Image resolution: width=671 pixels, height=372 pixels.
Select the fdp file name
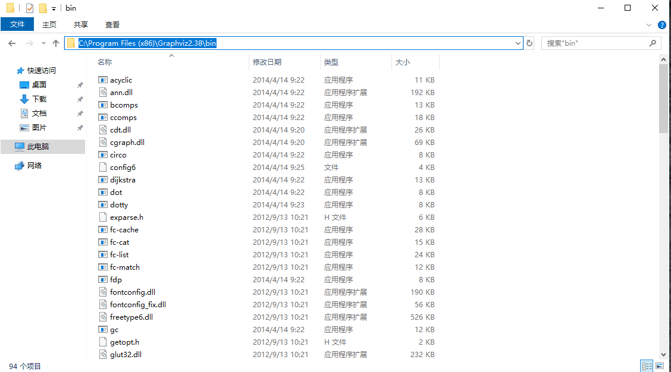115,280
